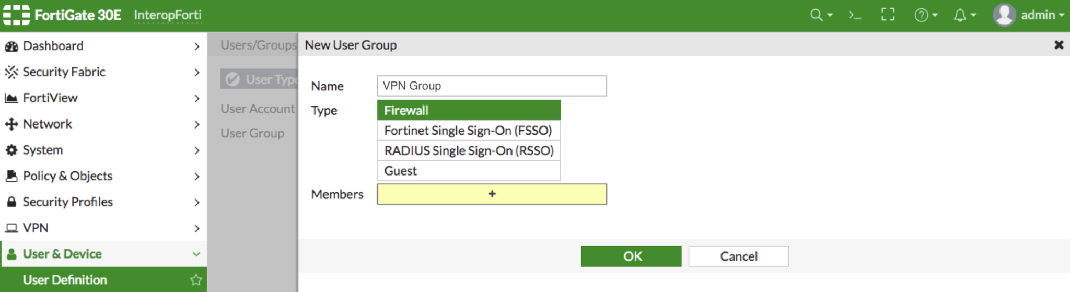Open the help question mark menu
The height and width of the screenshot is (292, 1070).
(x=921, y=15)
